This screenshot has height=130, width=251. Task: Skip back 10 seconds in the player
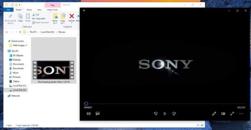pyautogui.click(x=156, y=113)
